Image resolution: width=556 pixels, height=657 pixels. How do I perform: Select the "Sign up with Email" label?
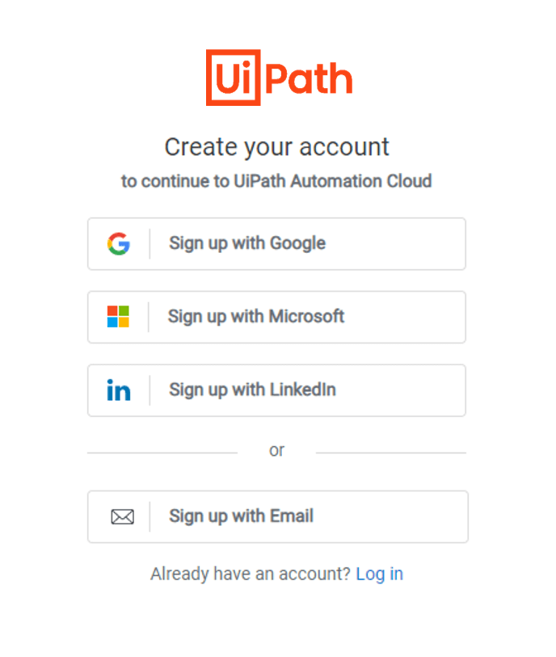point(241,516)
